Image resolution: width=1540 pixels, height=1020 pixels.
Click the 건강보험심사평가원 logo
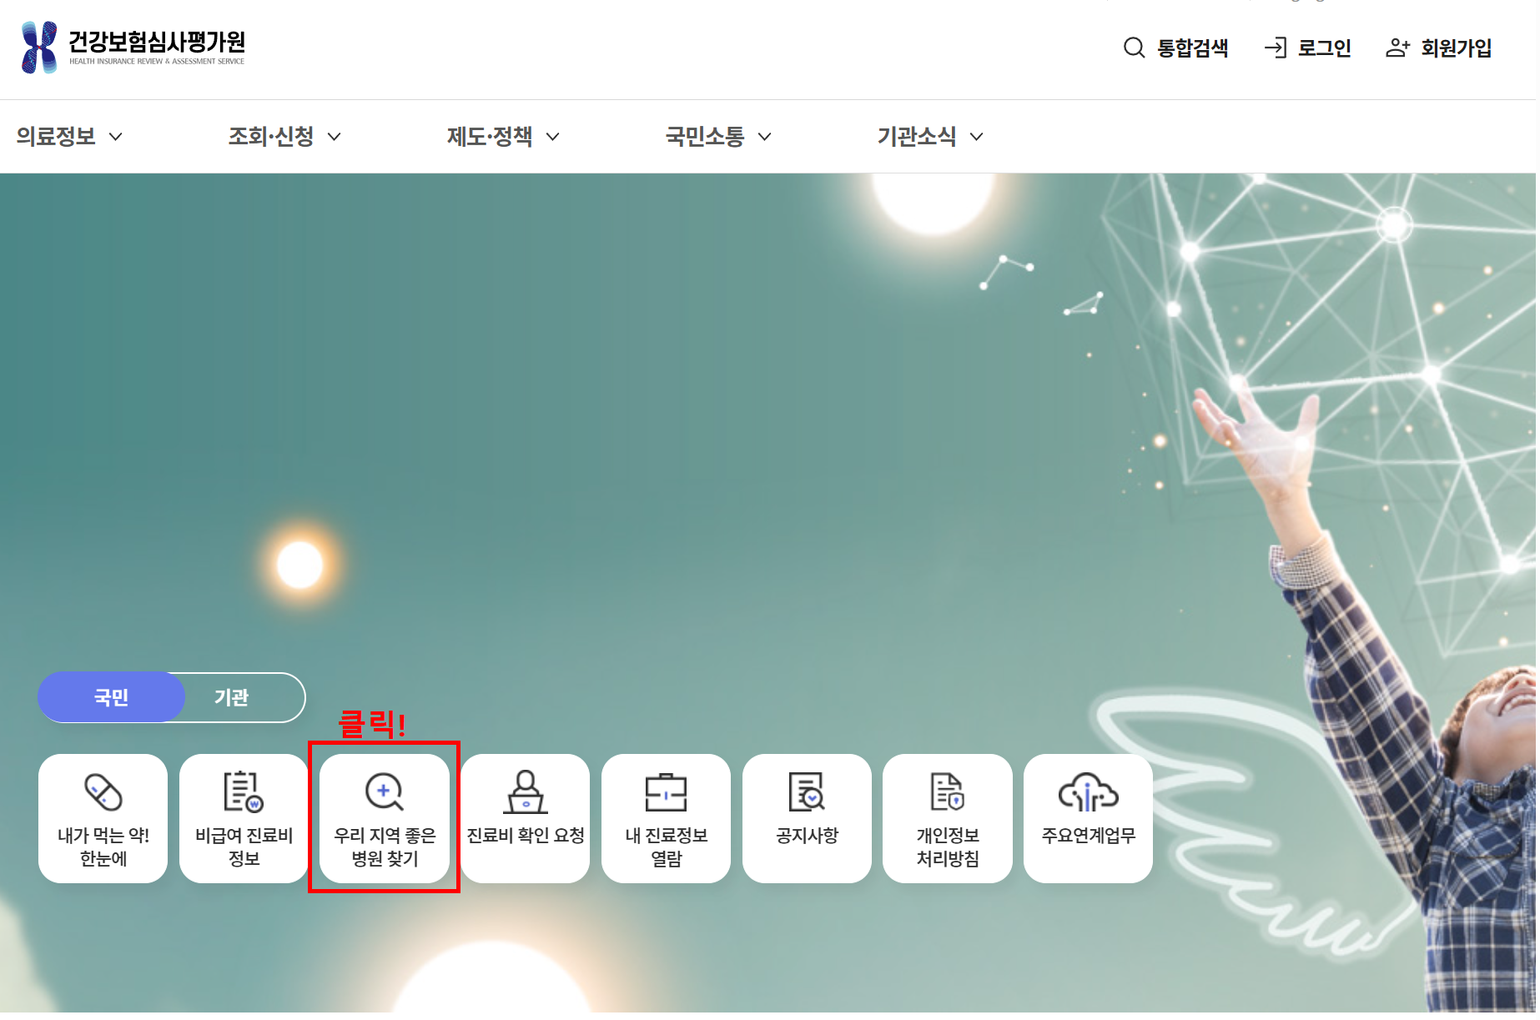[133, 48]
